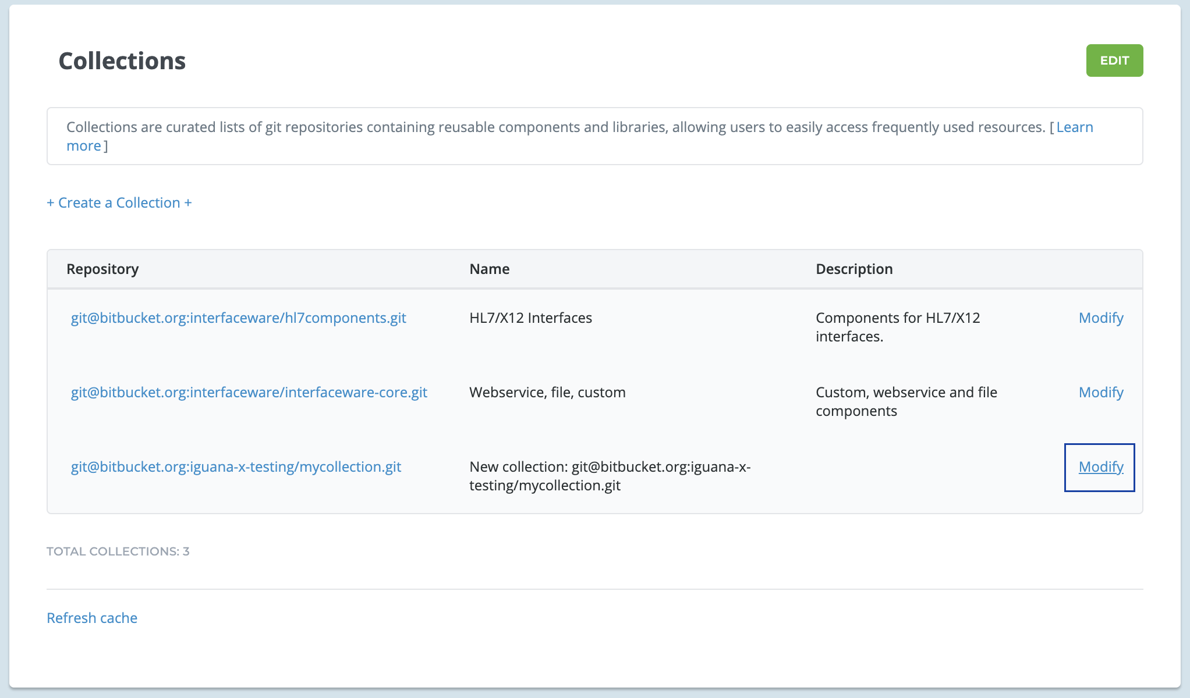Click the Webservice, file, custom name cell
This screenshot has width=1190, height=698.
(547, 393)
